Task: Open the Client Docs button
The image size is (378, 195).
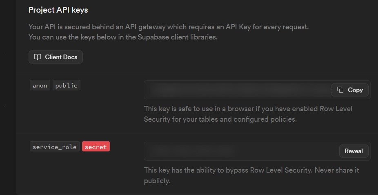Action: coord(56,57)
